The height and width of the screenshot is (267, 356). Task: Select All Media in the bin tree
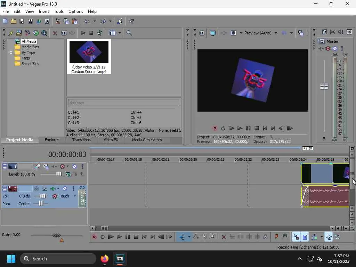pos(29,41)
